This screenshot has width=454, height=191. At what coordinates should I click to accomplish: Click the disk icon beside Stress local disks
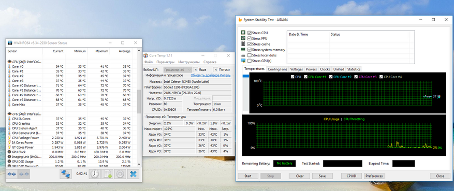243,55
